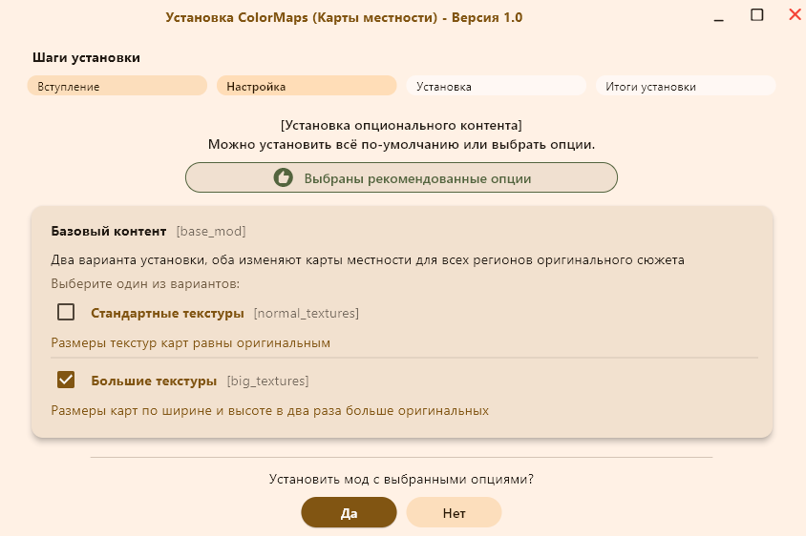Image resolution: width=806 pixels, height=536 pixels.
Task: Enable the Стандартные текстуры checkbox
Action: [66, 312]
